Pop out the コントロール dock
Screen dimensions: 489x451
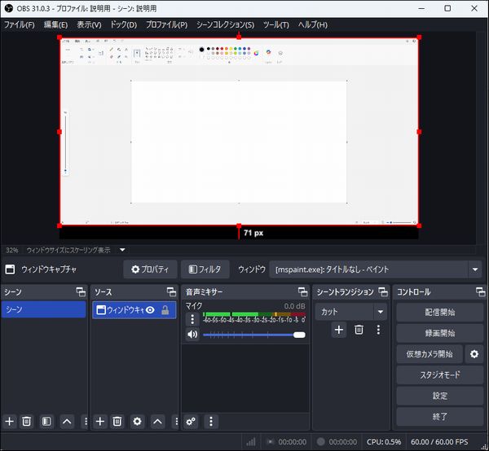point(480,291)
